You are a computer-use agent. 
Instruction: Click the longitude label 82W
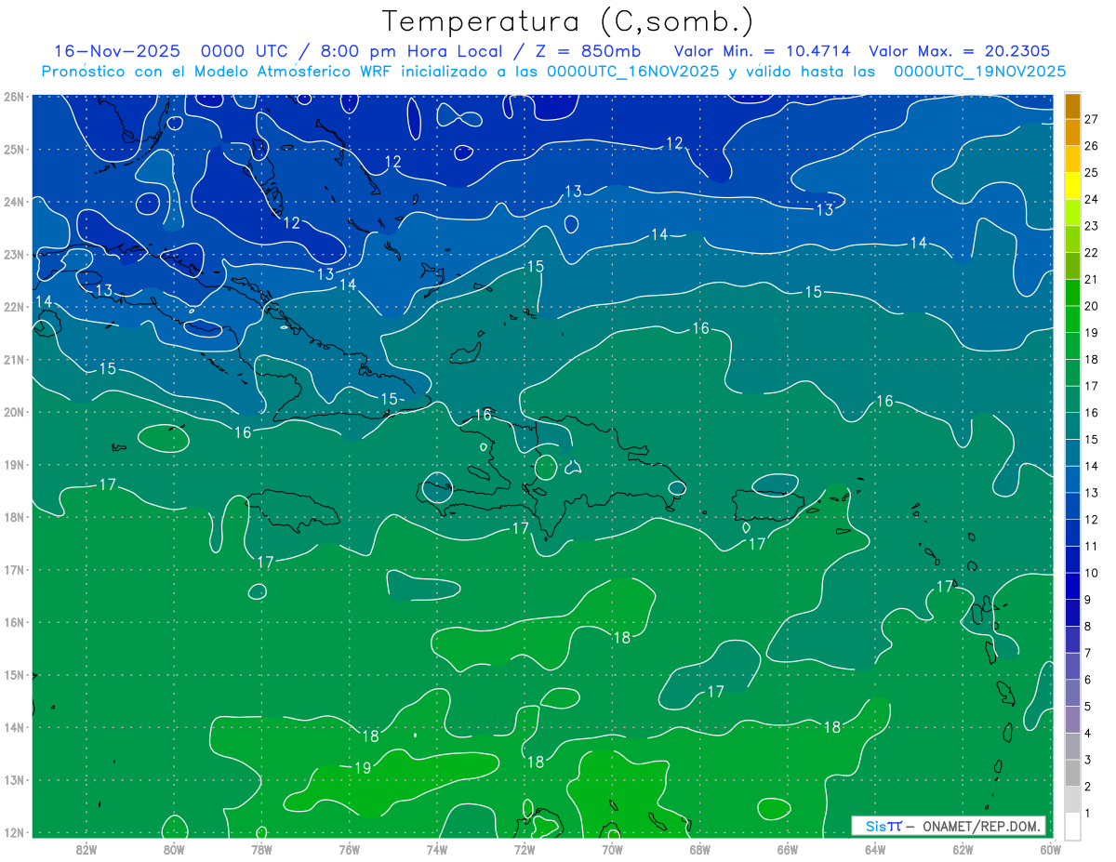click(x=86, y=848)
